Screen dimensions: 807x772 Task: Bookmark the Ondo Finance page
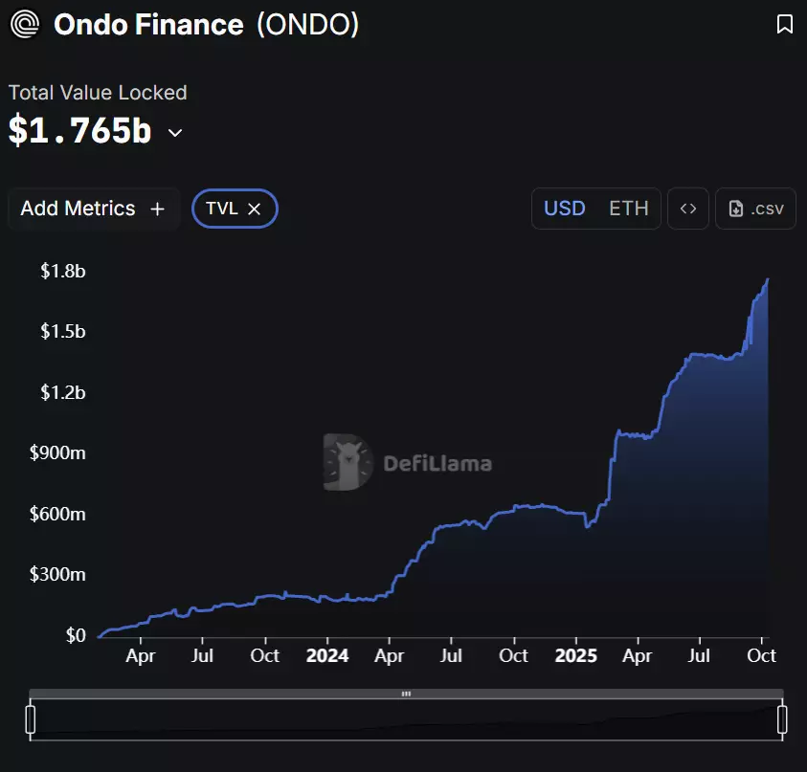click(784, 25)
